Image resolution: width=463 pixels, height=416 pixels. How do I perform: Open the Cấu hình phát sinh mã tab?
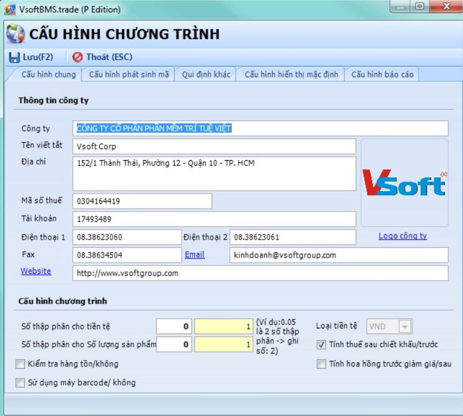[x=129, y=75]
